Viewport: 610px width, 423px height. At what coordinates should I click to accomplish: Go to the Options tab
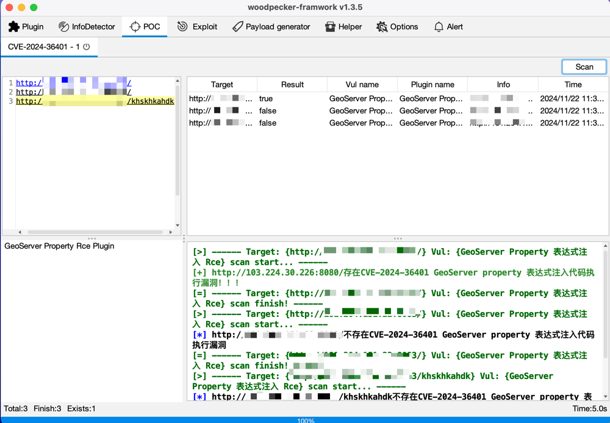397,26
